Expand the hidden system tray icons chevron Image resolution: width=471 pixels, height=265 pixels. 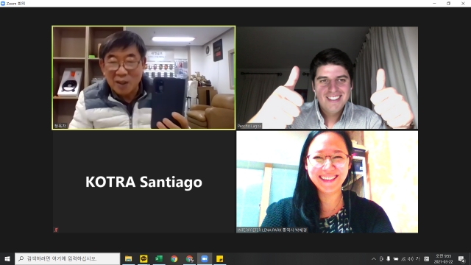click(x=374, y=258)
